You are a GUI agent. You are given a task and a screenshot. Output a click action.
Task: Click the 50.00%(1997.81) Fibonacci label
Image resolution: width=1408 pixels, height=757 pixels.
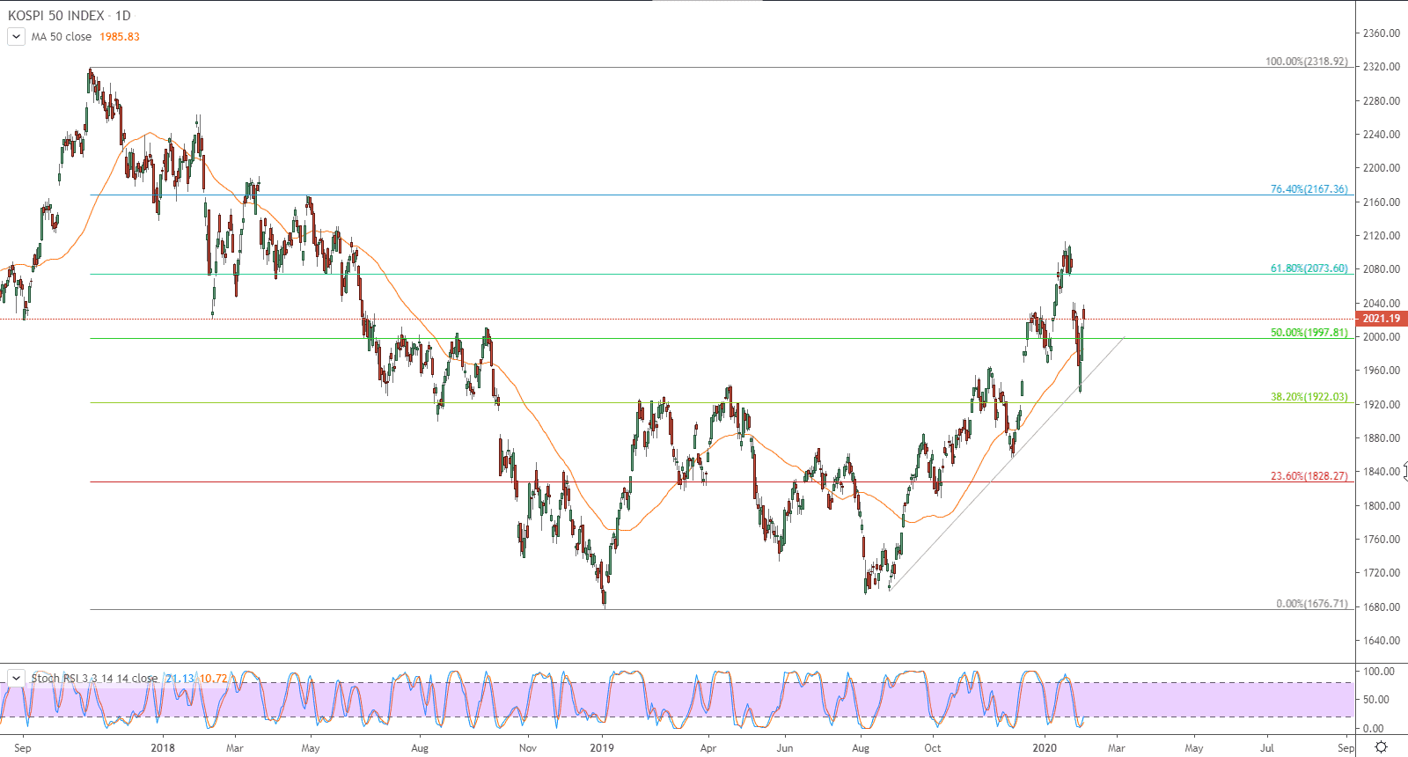[x=1309, y=333]
